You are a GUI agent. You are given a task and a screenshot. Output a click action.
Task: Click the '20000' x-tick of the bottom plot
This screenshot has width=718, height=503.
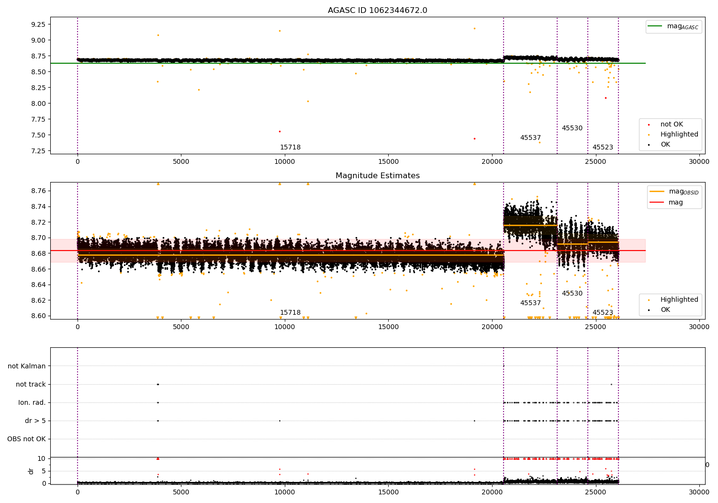pos(492,492)
